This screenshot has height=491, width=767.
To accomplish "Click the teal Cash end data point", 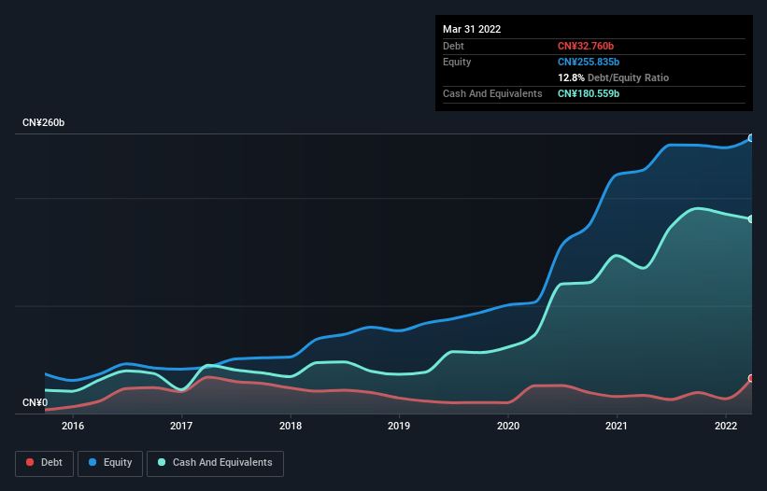I will [751, 218].
